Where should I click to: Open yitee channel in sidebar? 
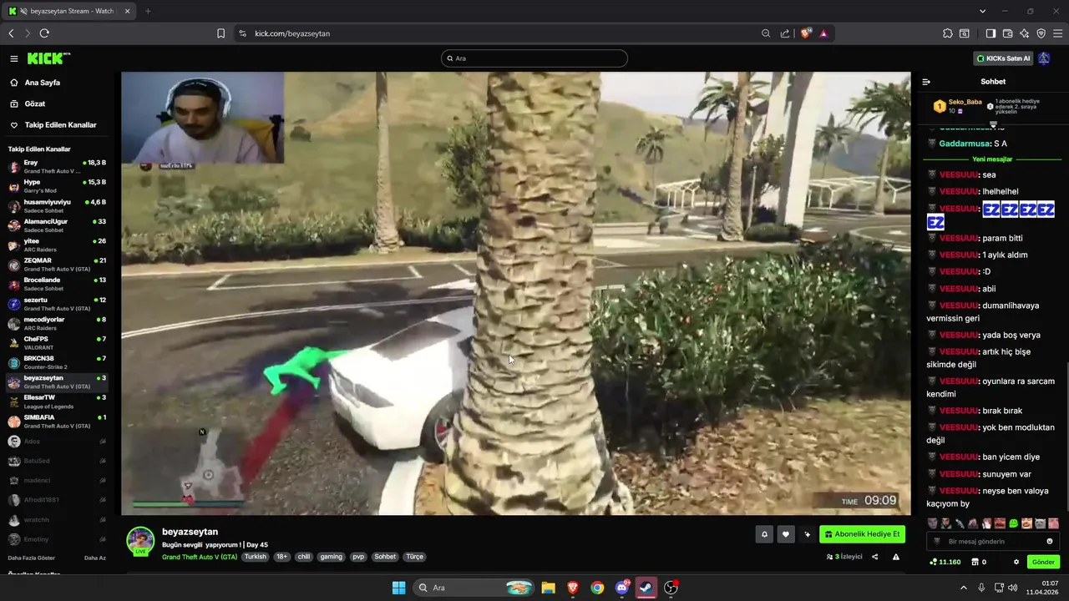click(x=57, y=245)
